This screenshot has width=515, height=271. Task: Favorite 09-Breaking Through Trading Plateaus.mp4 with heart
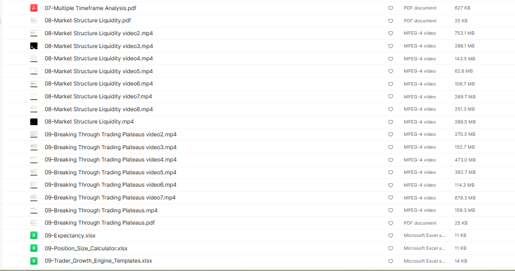click(x=391, y=211)
